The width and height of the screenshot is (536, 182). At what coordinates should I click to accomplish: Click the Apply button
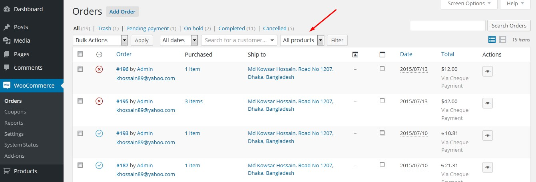[x=142, y=40]
